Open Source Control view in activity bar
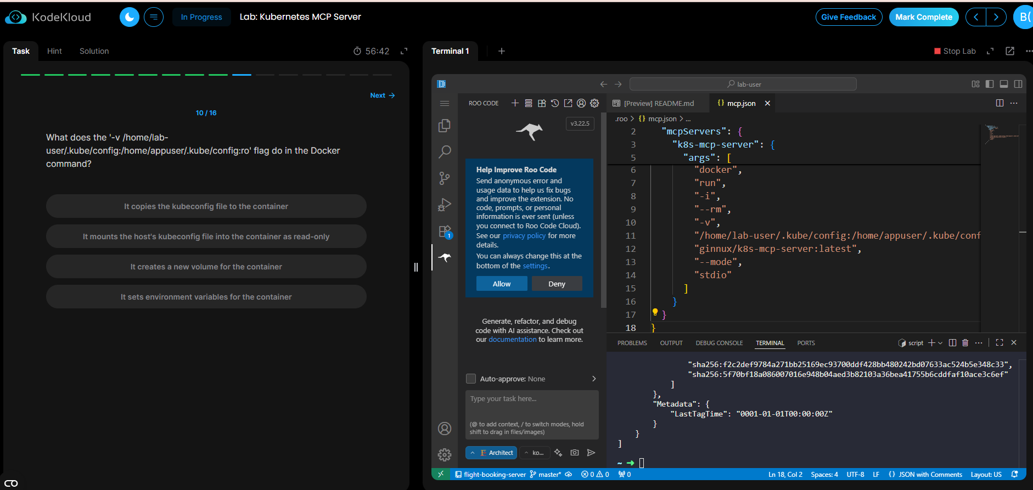Screen dimensions: 1033x490 point(445,178)
